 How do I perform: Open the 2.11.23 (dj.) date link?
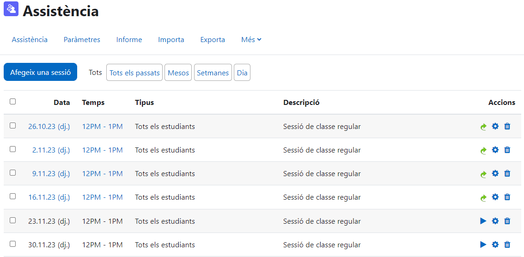pos(51,150)
